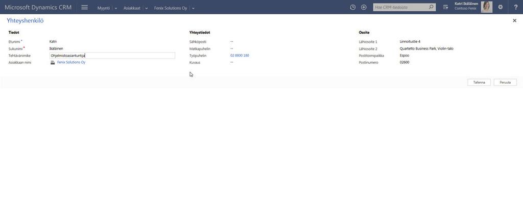The height and width of the screenshot is (209, 523).
Task: Click Postitoimipaikka value Espoo
Action: 405,56
